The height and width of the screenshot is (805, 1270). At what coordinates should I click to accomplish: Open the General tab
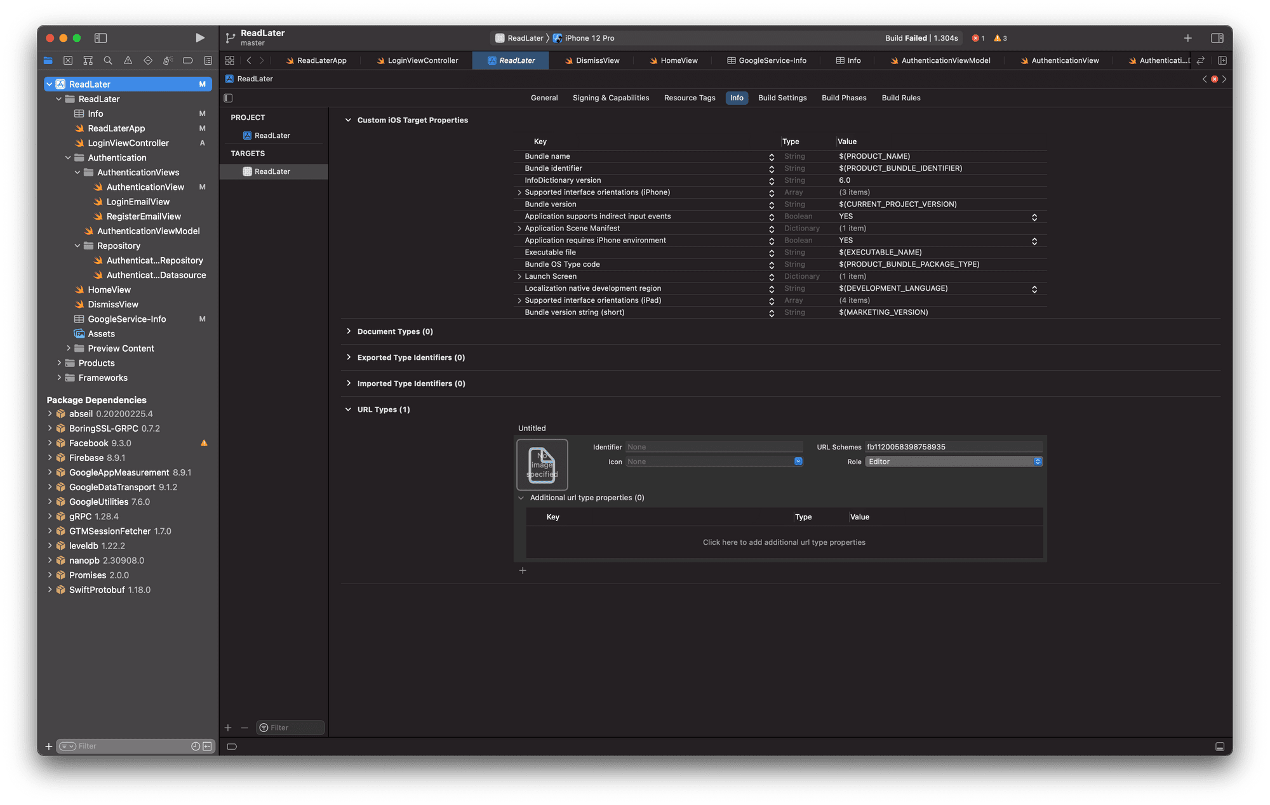(544, 98)
